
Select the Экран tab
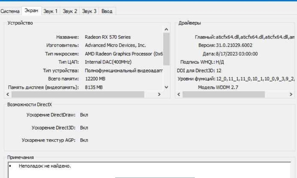click(31, 11)
